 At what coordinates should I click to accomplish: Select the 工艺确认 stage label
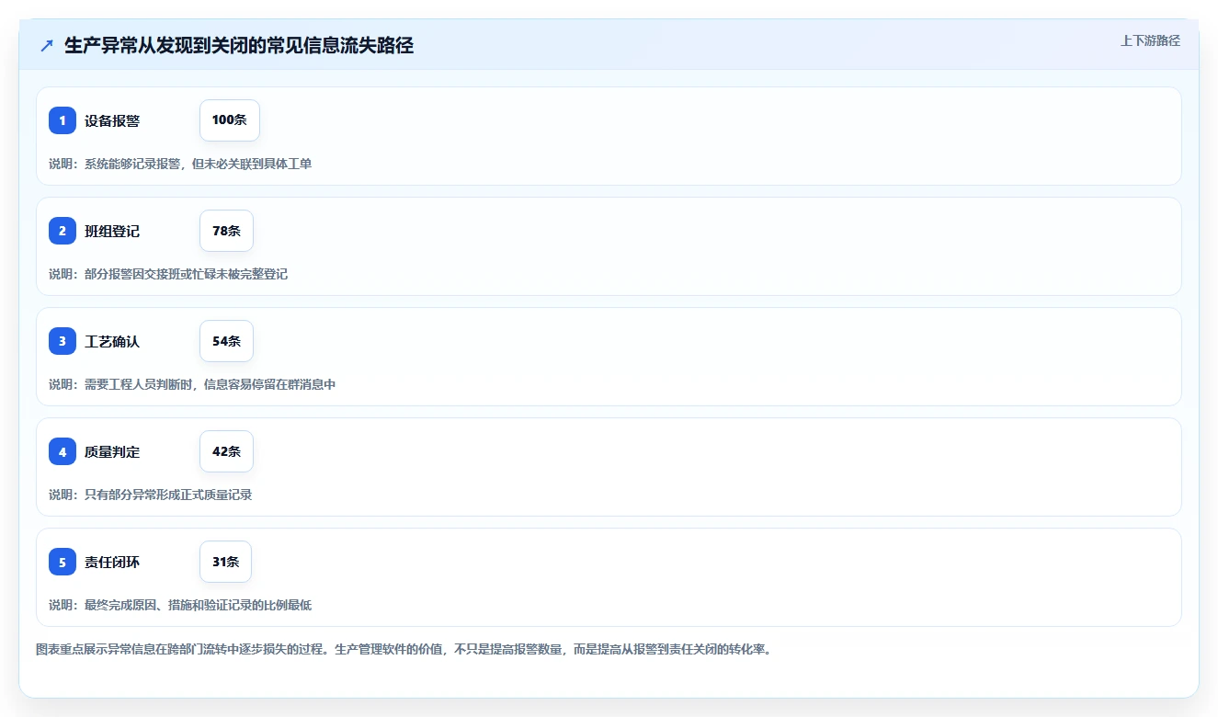112,341
